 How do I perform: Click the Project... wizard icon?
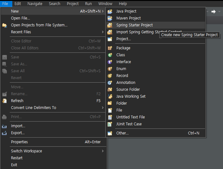110,39
